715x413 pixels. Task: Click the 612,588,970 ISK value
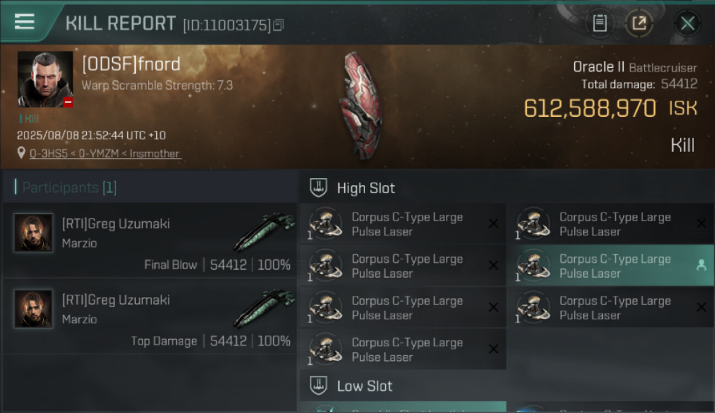pos(590,108)
